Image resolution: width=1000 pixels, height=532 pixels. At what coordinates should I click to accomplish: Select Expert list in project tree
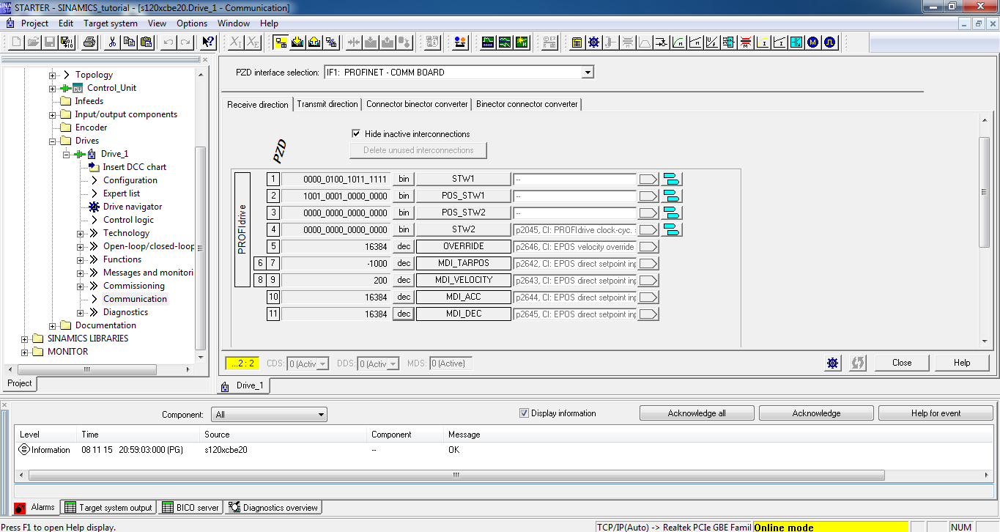click(x=121, y=193)
